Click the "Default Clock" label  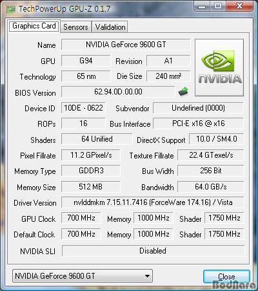tap(34, 235)
